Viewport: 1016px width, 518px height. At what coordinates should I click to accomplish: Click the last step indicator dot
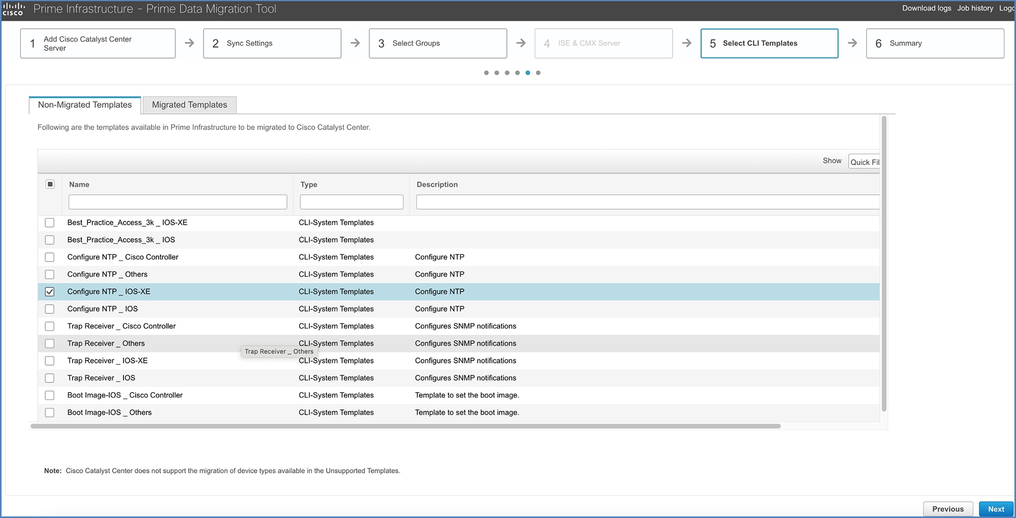point(538,73)
